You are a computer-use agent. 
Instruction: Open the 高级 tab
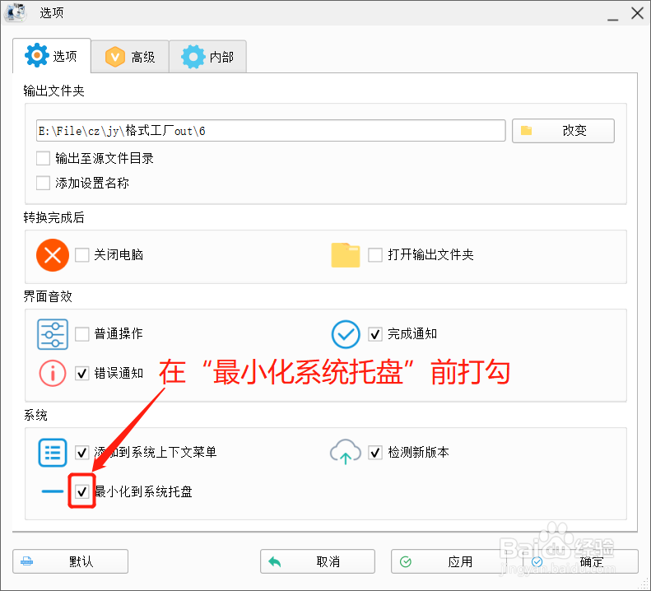click(x=130, y=57)
